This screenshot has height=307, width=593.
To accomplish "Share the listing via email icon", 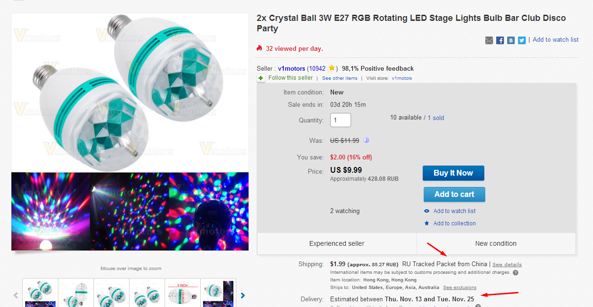I will click(x=489, y=40).
